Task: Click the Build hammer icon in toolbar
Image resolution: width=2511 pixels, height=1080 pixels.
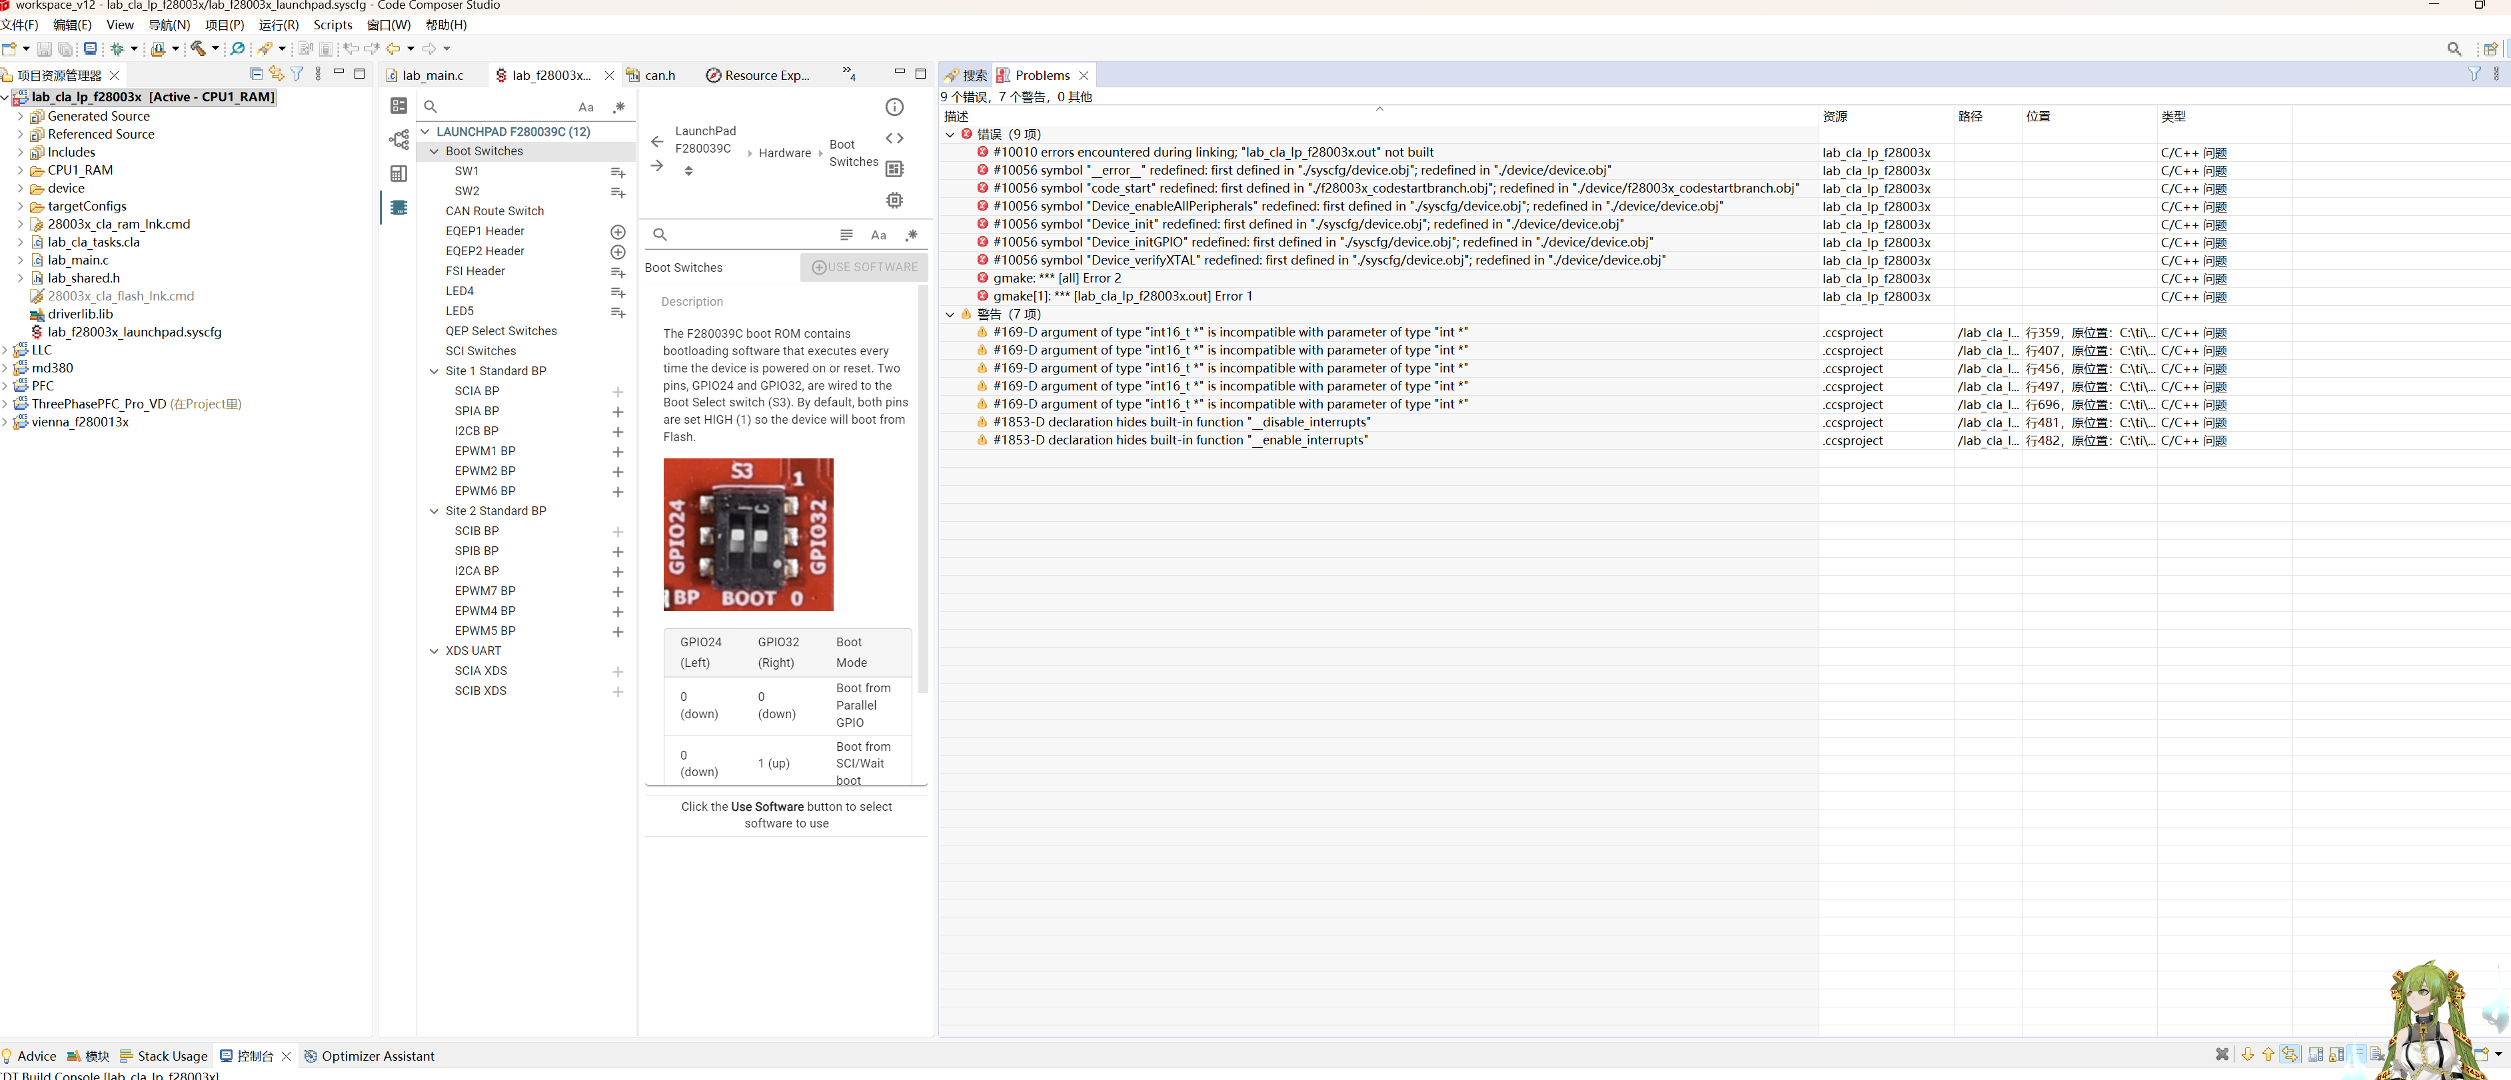Action: tap(198, 49)
